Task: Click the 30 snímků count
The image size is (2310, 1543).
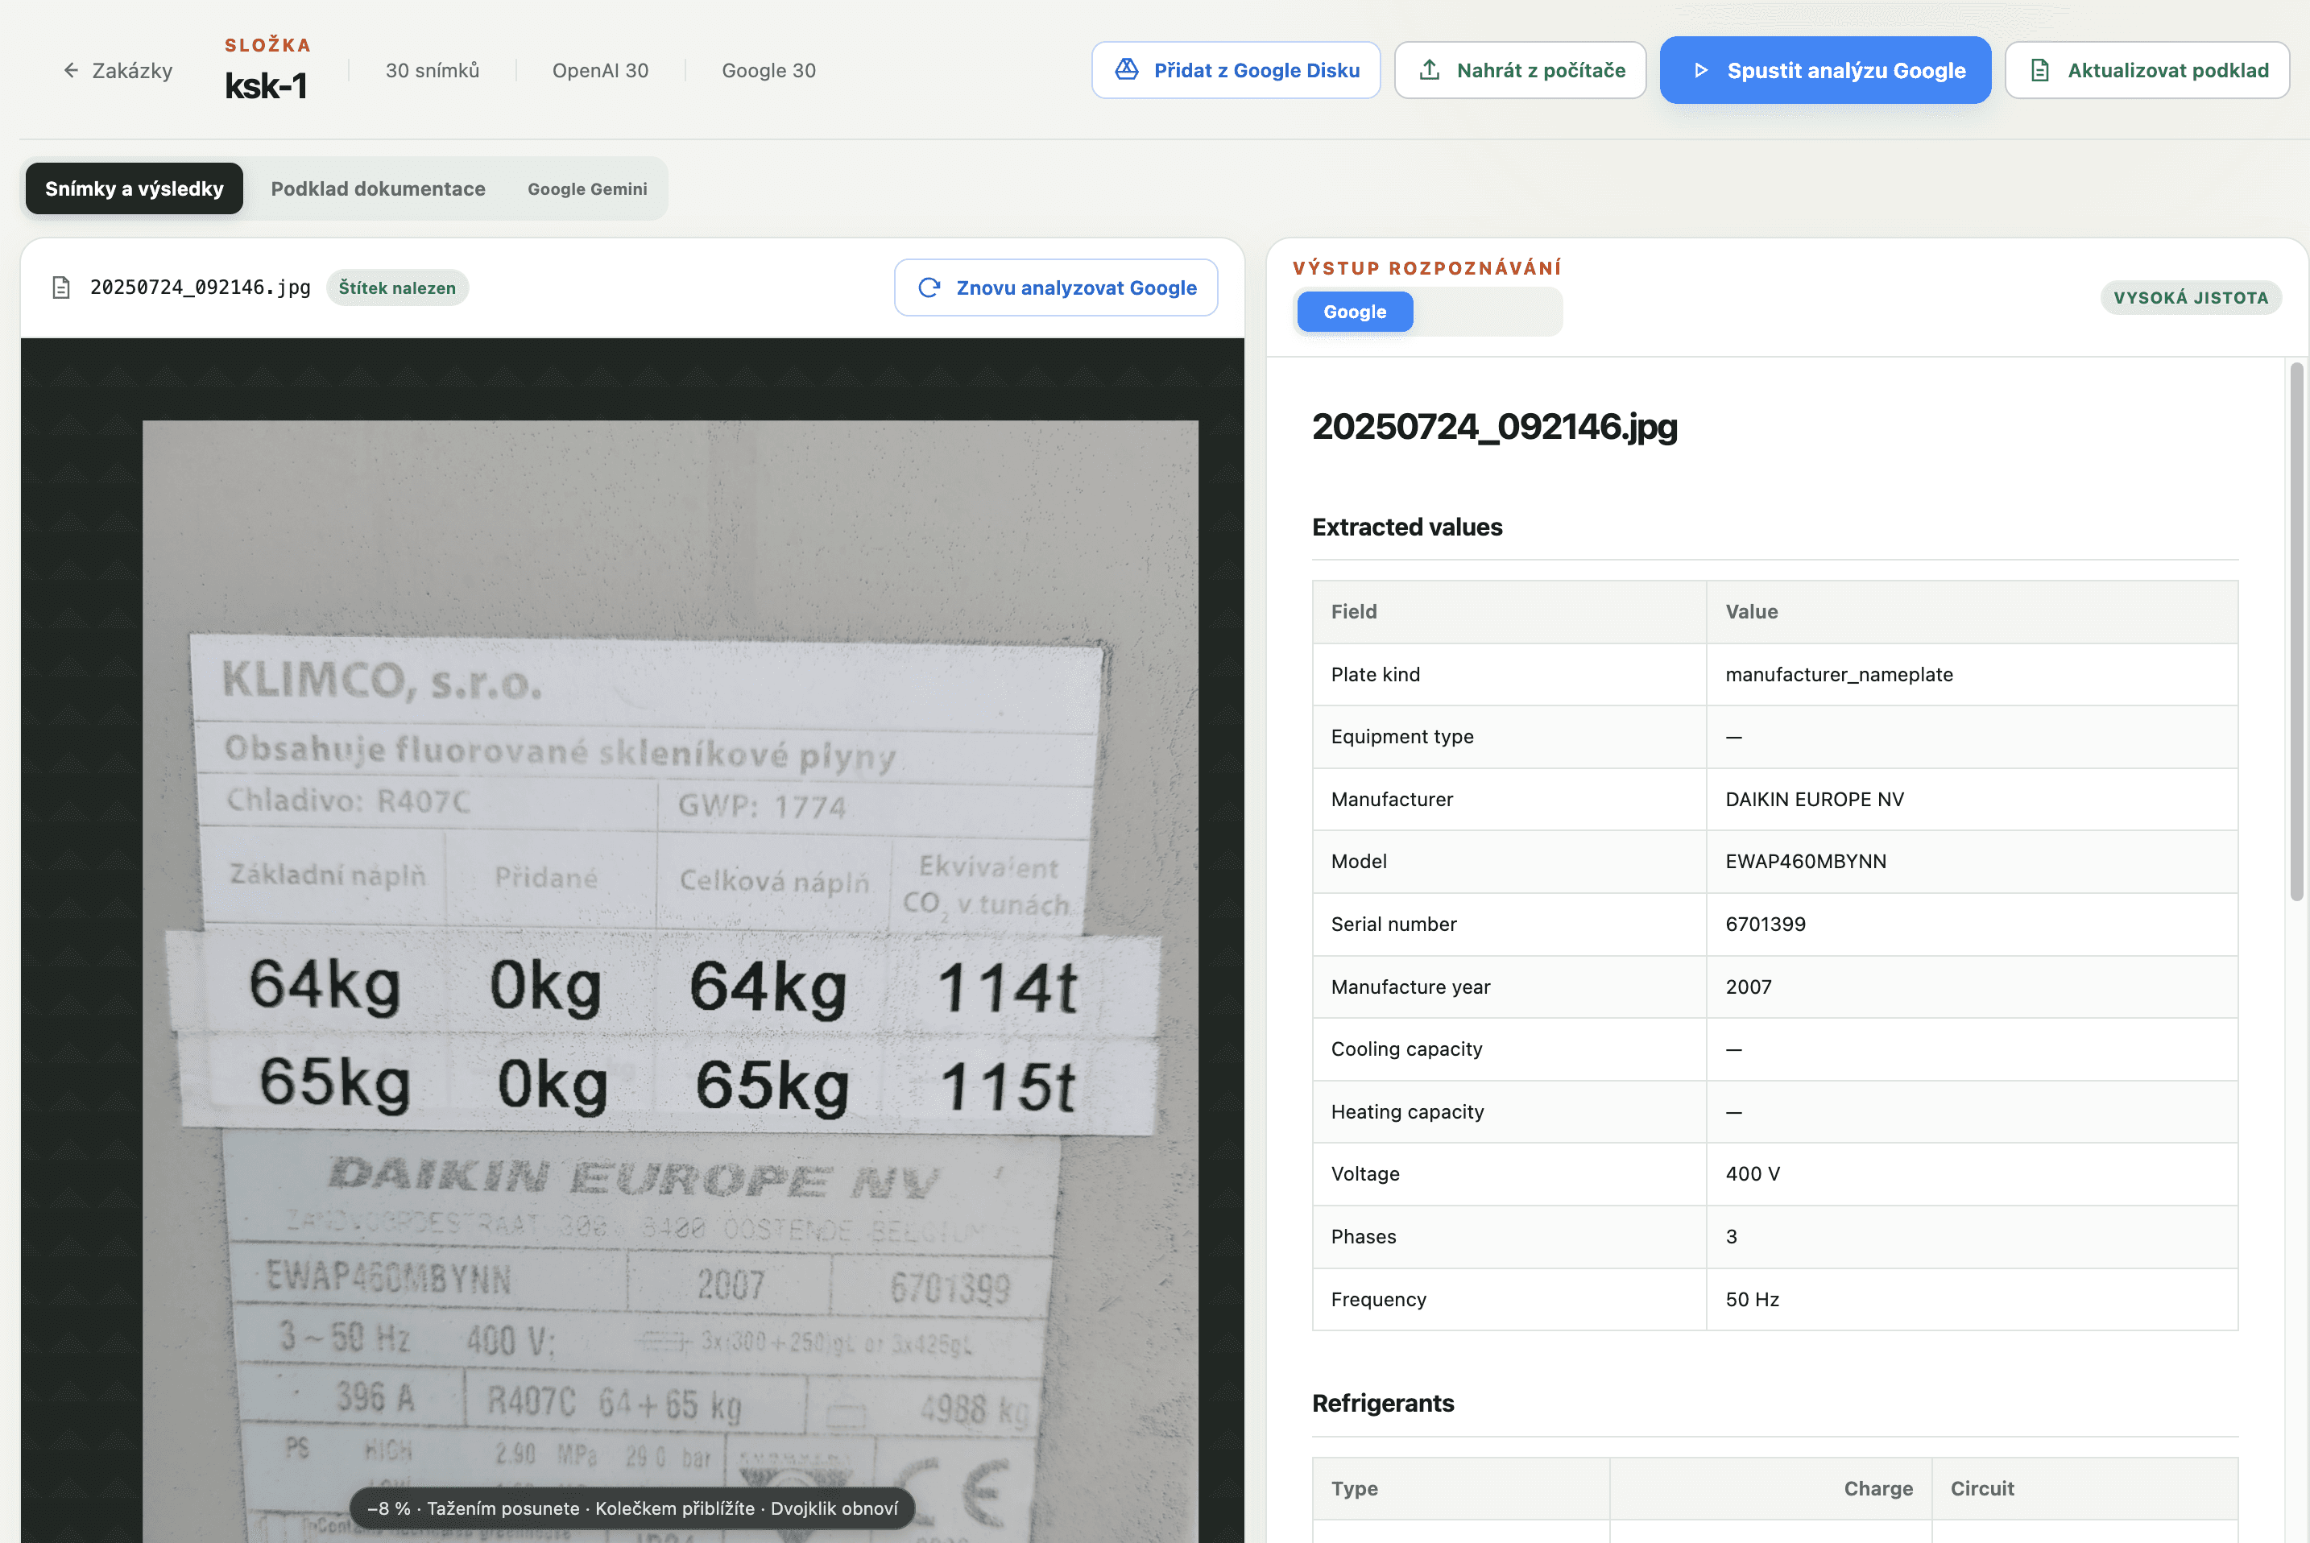Action: point(432,70)
